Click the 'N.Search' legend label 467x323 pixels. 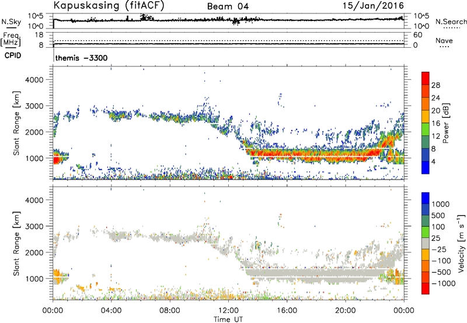(x=451, y=22)
